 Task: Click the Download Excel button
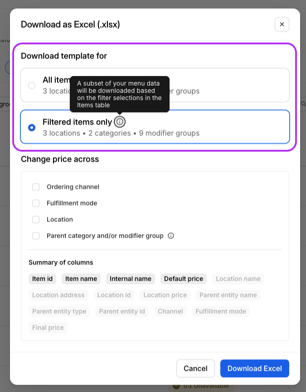click(254, 368)
